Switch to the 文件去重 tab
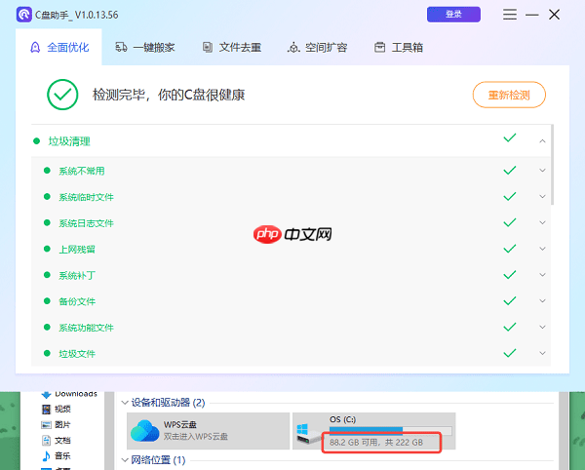 pos(232,48)
